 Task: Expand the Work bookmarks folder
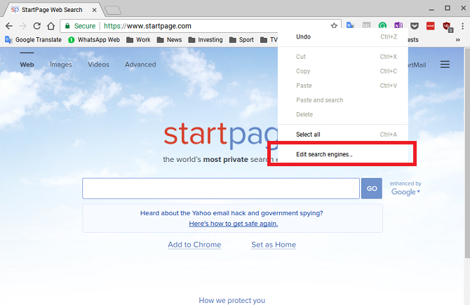(x=138, y=40)
